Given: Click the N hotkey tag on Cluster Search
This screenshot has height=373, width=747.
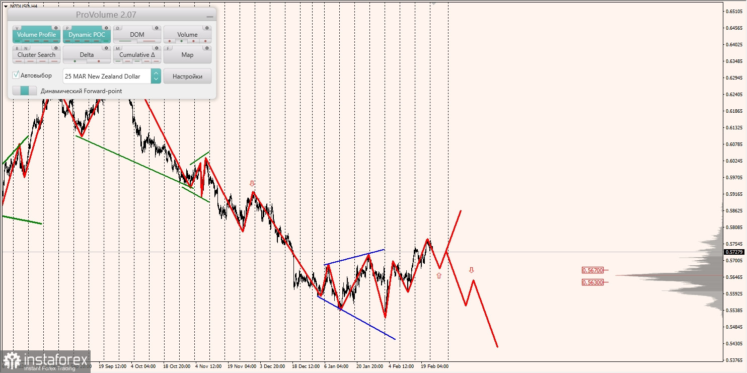Looking at the screenshot, I should pyautogui.click(x=25, y=49).
